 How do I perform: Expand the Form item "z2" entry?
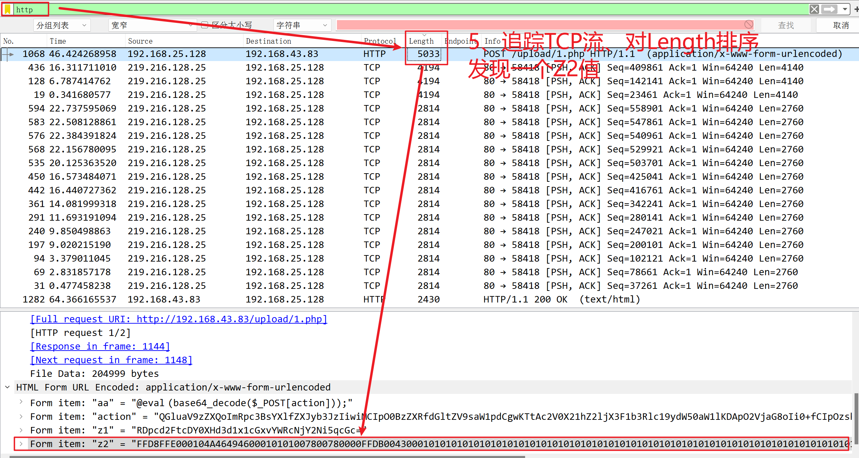(21, 444)
